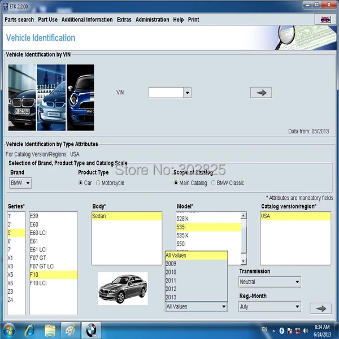This screenshot has width=339, height=339.
Task: Click into the VIN input field
Action: (166, 93)
